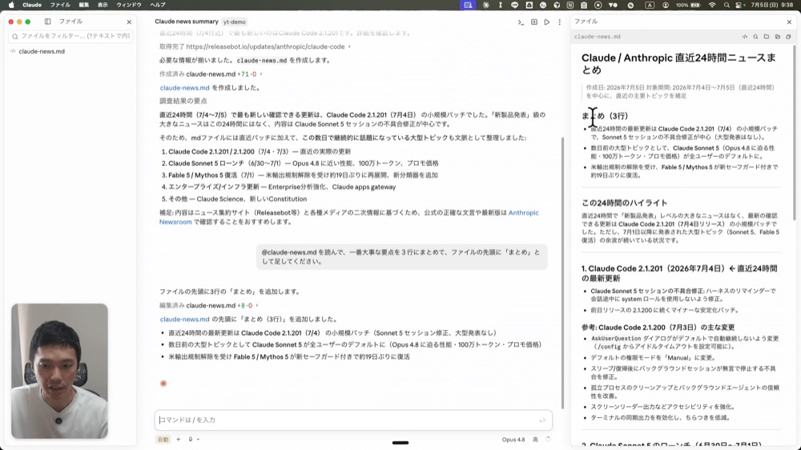
Task: Open the microphone dropdown arrow
Action: (x=198, y=440)
